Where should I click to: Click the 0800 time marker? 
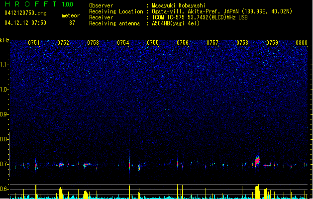(x=302, y=43)
